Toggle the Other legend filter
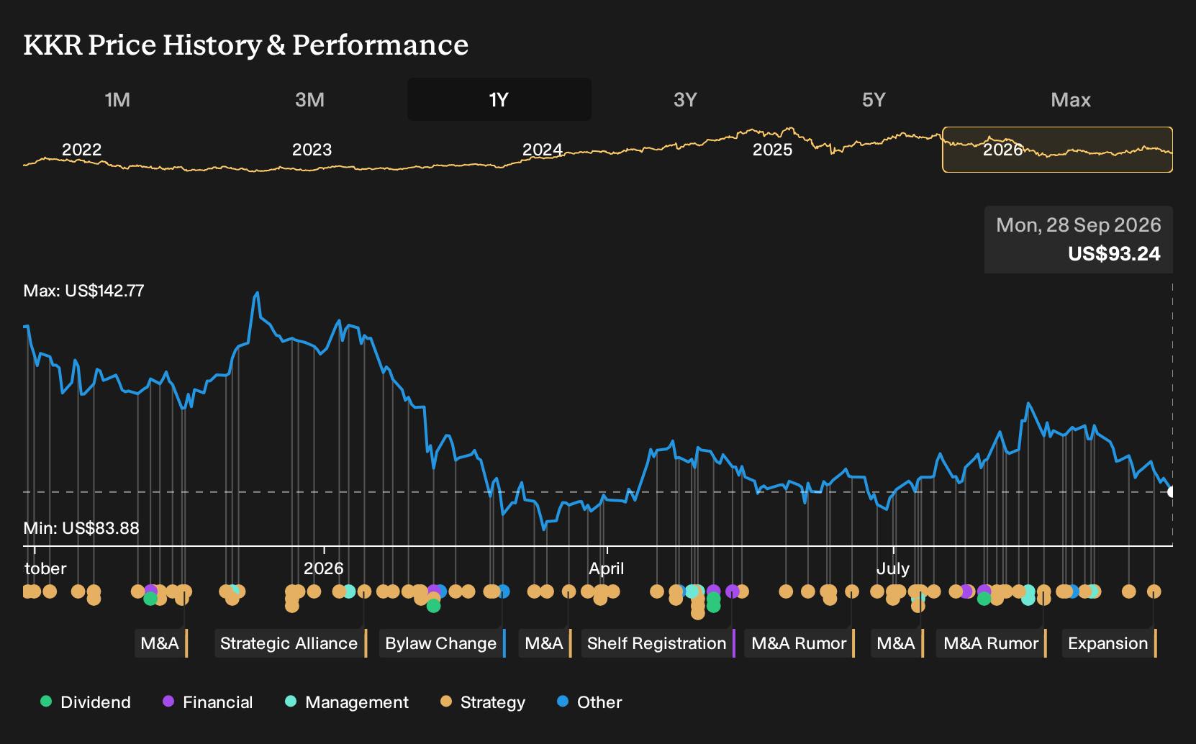 click(x=589, y=702)
